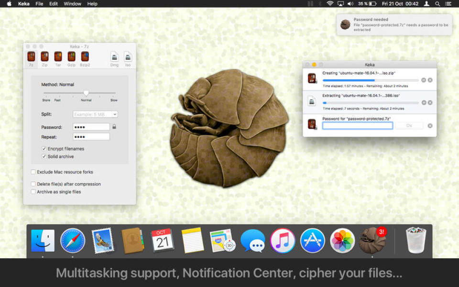Select the Zip format icon
Image resolution: width=459 pixels, height=287 pixels.
tap(44, 56)
